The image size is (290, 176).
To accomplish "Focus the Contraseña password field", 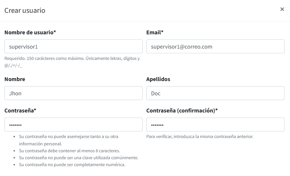I will click(73, 125).
